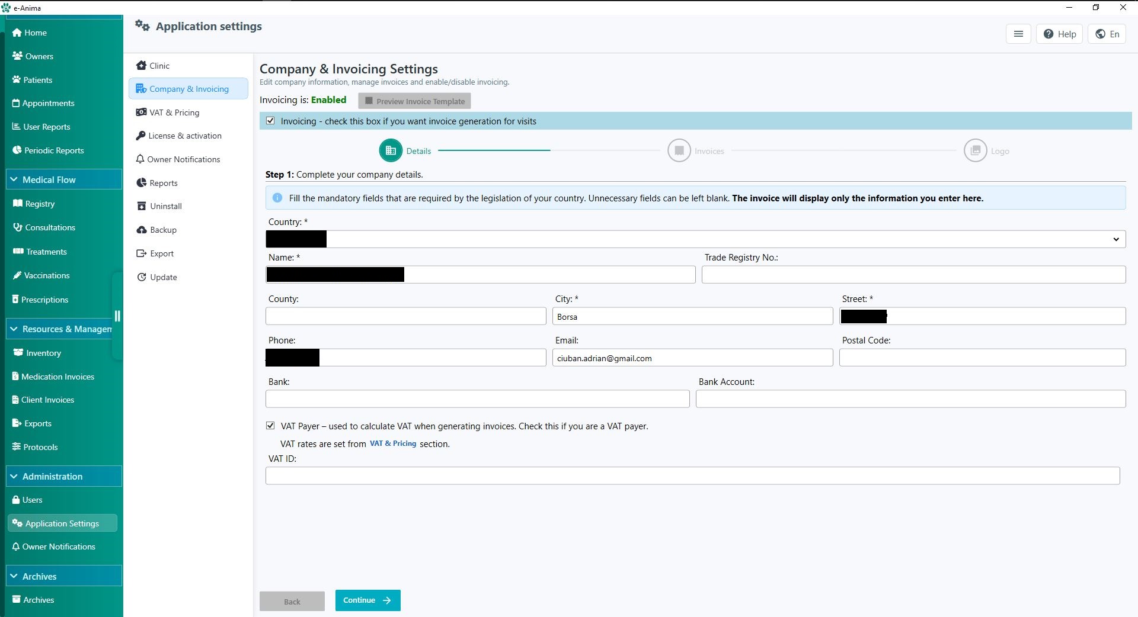The height and width of the screenshot is (617, 1138).
Task: Select the Vaccinations icon in Medical Flow
Action: coord(17,275)
